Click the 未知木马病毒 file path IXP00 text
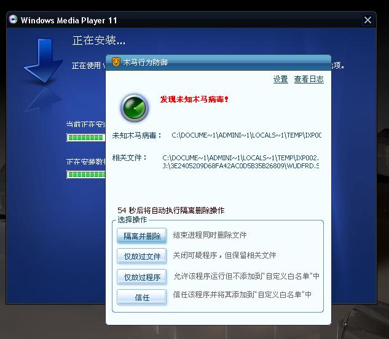 click(x=246, y=135)
